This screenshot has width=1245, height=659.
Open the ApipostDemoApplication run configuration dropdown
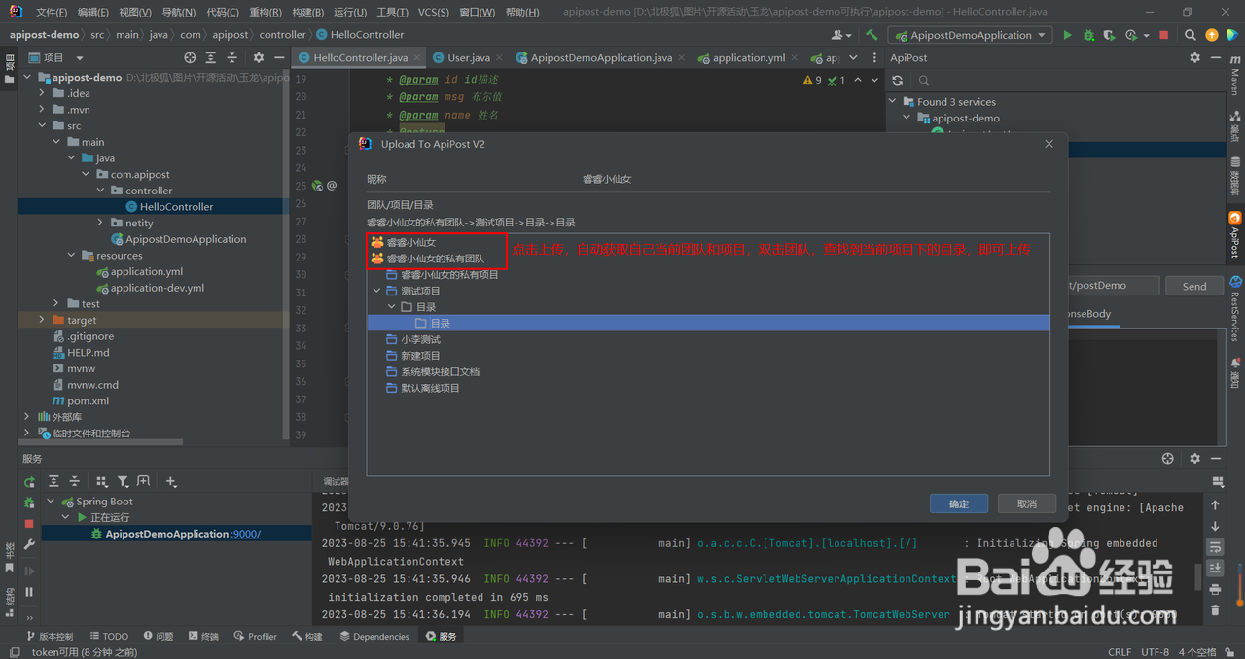[970, 35]
